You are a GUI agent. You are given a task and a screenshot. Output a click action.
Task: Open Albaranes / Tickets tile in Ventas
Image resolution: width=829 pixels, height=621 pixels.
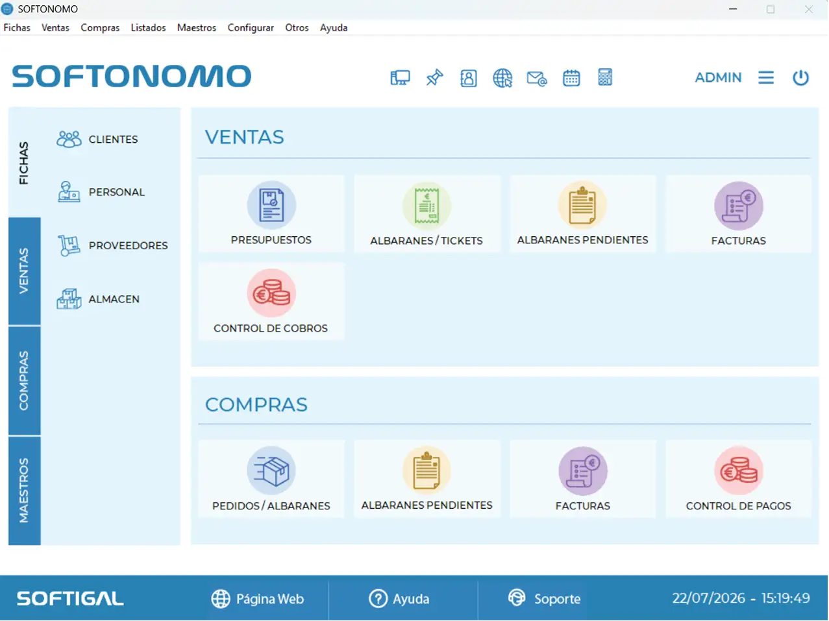click(x=427, y=213)
